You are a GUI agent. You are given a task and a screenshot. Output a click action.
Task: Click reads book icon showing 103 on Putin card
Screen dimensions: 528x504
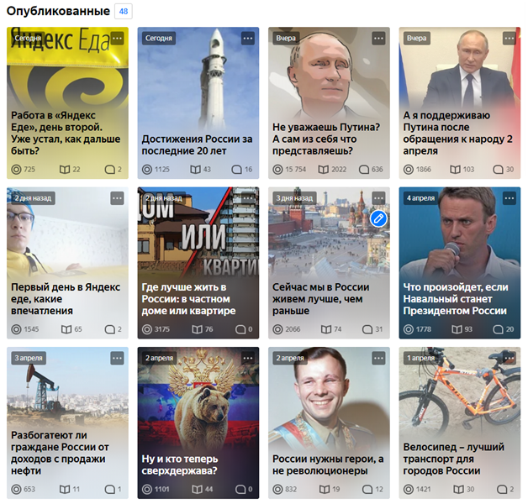click(x=455, y=169)
